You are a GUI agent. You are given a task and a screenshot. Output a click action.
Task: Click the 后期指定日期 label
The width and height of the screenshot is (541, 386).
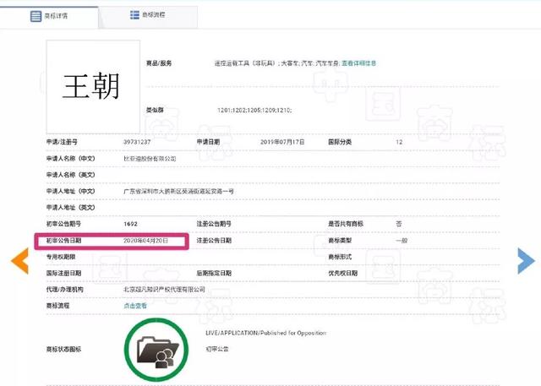214,274
